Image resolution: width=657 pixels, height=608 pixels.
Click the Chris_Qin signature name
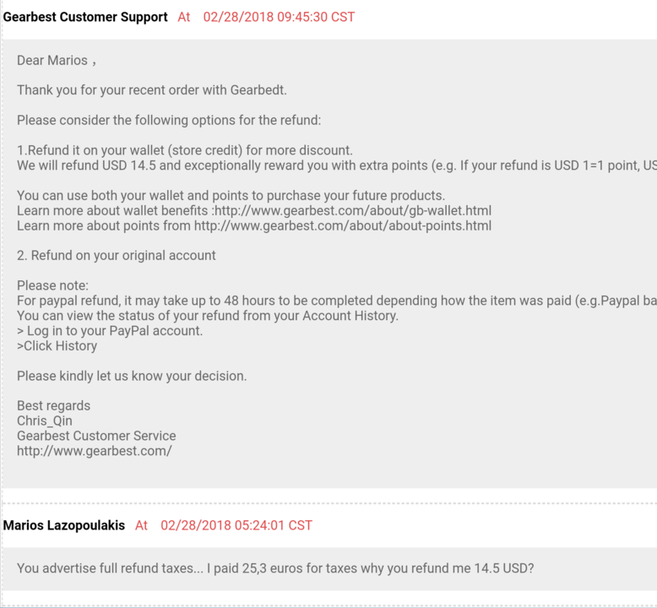[x=45, y=421]
